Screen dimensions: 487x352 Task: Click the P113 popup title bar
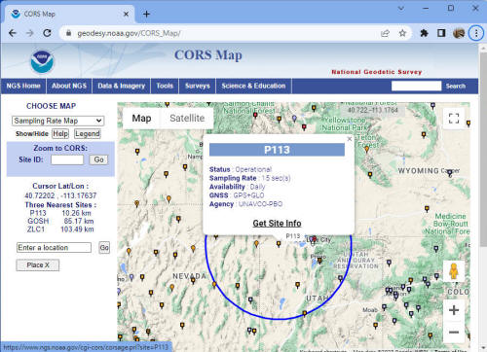(277, 150)
